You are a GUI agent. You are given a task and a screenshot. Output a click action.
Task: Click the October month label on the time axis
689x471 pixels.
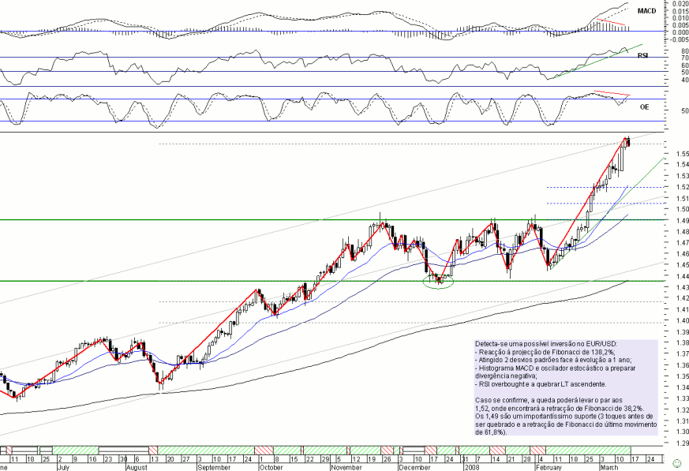(271, 467)
